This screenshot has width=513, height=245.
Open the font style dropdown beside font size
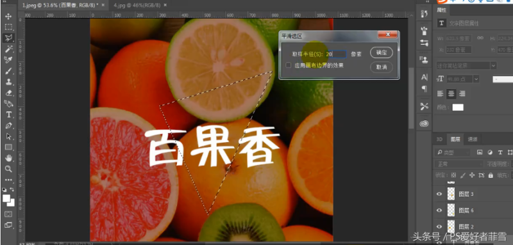click(503, 79)
